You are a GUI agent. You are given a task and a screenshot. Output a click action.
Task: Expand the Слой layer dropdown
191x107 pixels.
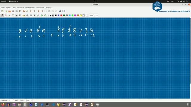coord(29,100)
